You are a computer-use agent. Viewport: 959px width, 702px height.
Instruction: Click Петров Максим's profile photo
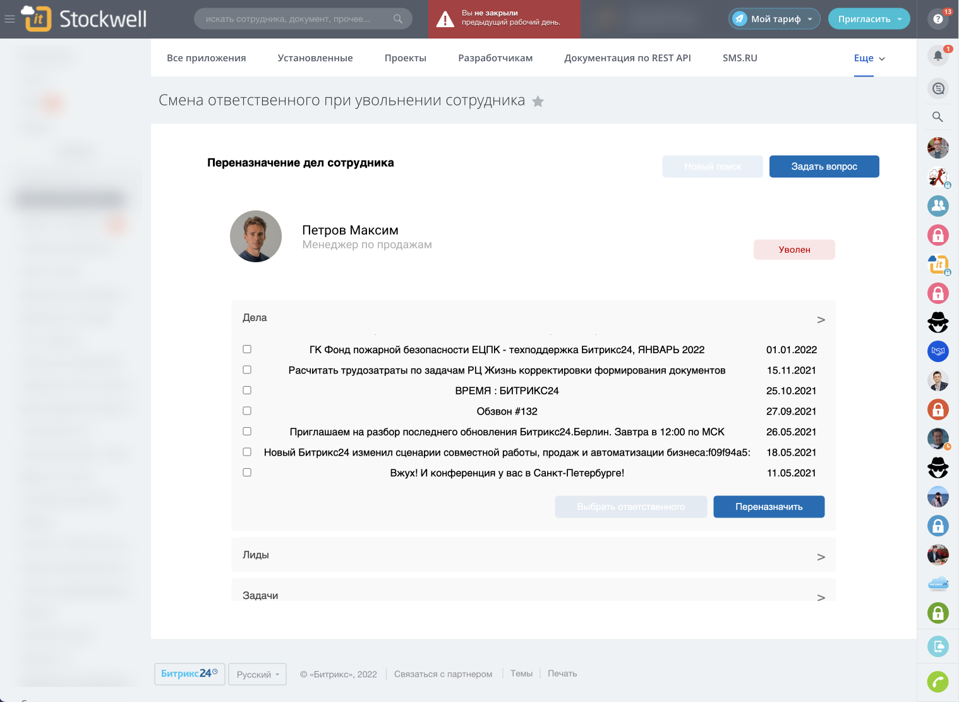(x=256, y=236)
